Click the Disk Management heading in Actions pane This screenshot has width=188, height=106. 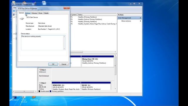[125, 18]
